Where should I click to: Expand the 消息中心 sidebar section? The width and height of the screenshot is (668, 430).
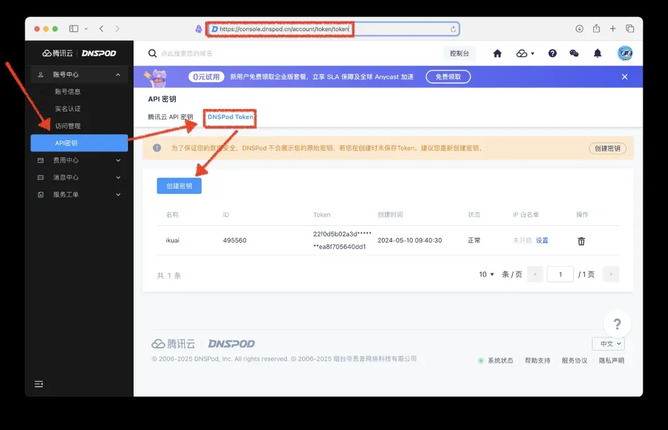pos(79,178)
